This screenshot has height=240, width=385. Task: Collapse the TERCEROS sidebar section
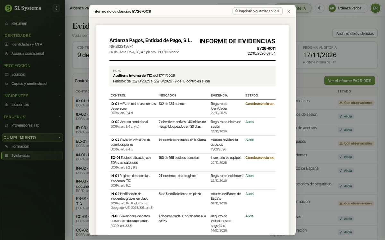(59, 117)
